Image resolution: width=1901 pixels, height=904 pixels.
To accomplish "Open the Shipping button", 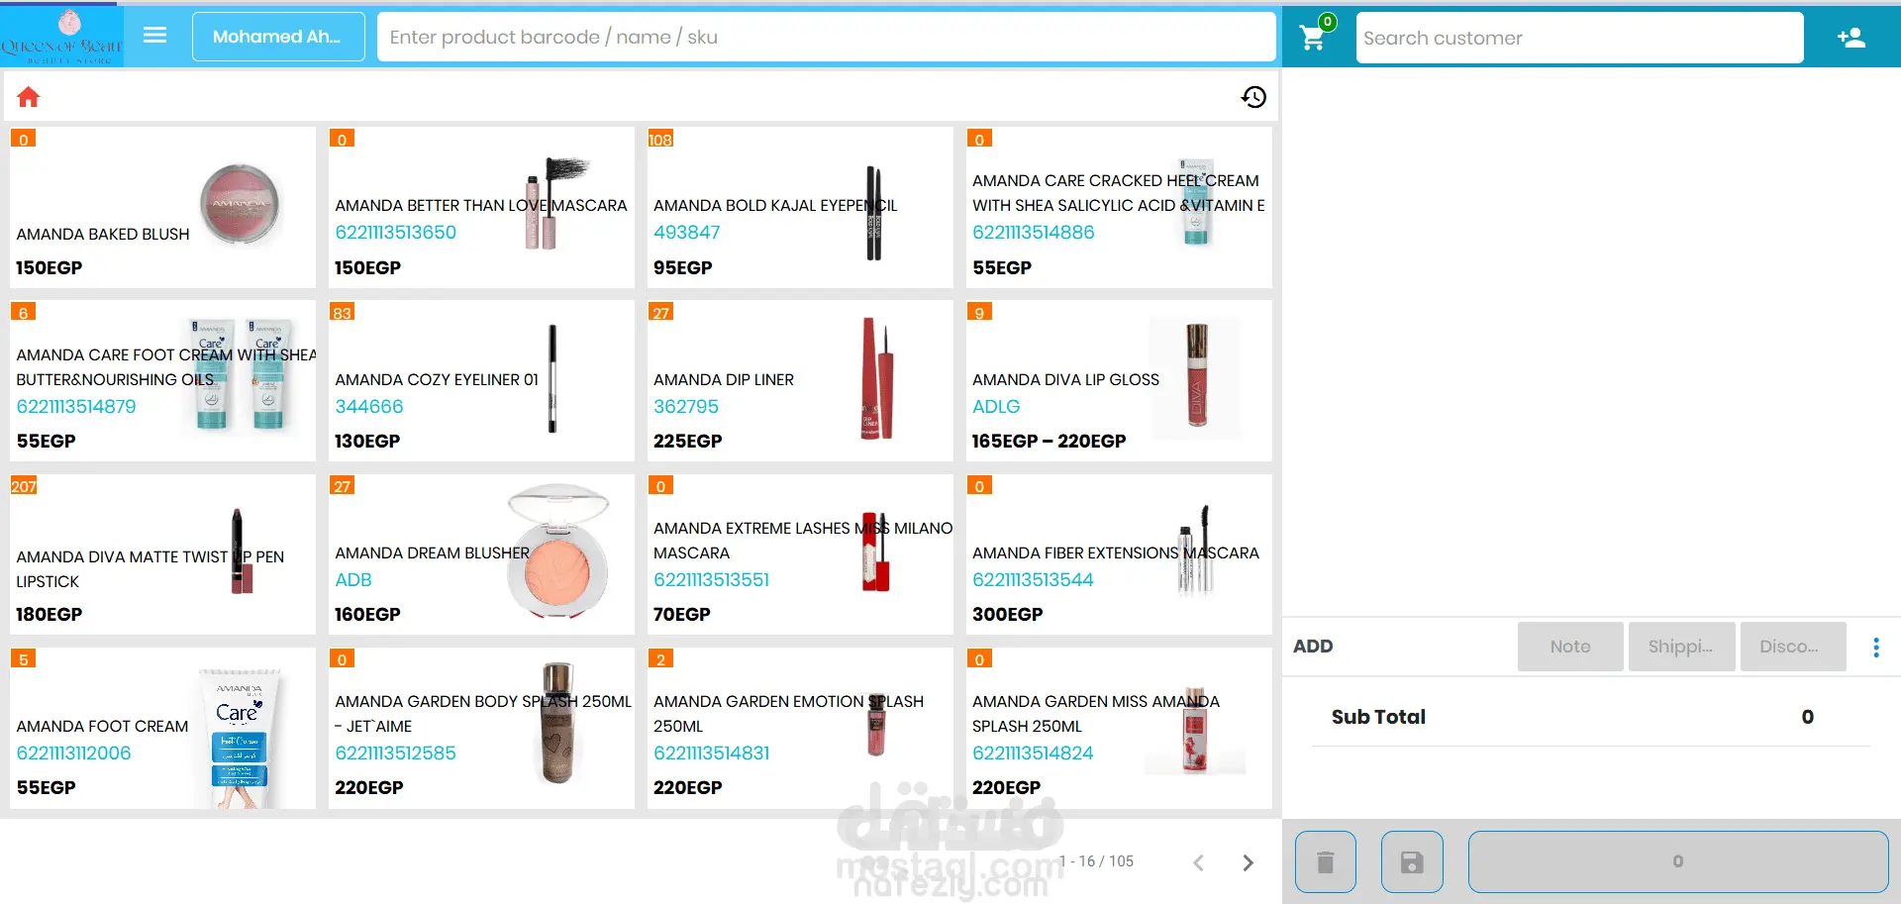I will 1681,647.
